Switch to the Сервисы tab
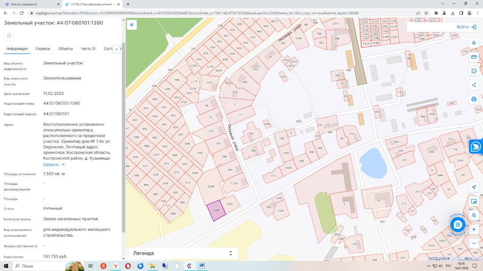This screenshot has height=271, width=483. (43, 49)
